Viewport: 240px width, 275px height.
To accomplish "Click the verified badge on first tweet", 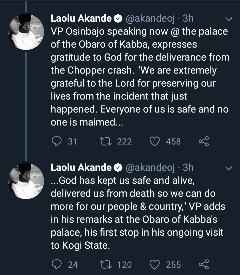I will pos(118,19).
